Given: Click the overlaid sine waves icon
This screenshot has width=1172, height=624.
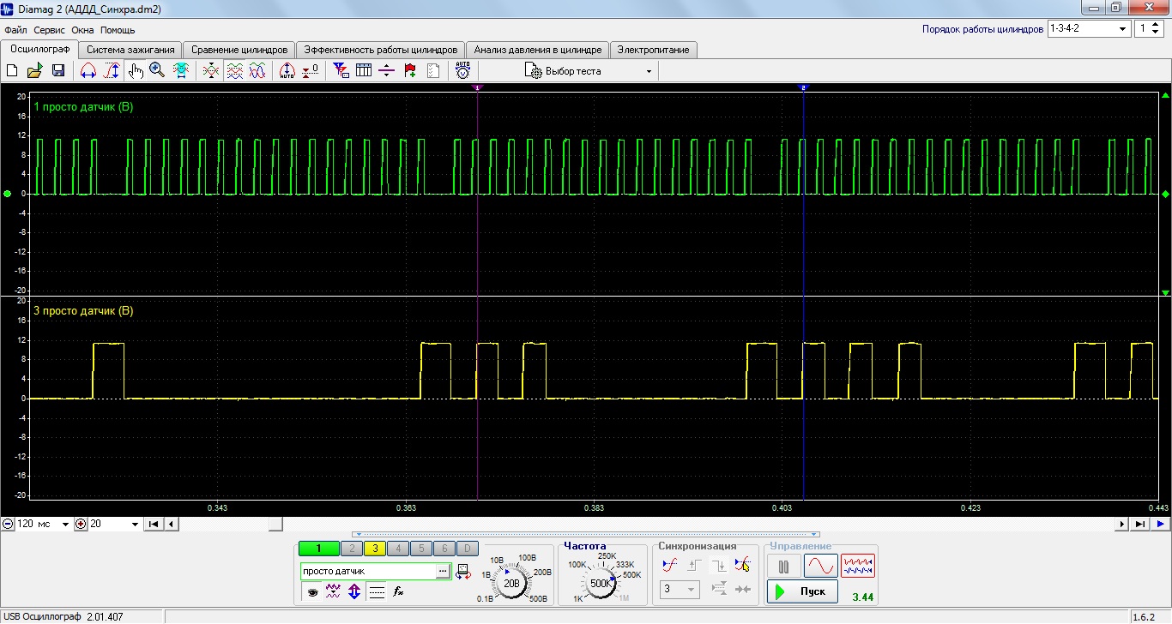Looking at the screenshot, I should pyautogui.click(x=257, y=71).
